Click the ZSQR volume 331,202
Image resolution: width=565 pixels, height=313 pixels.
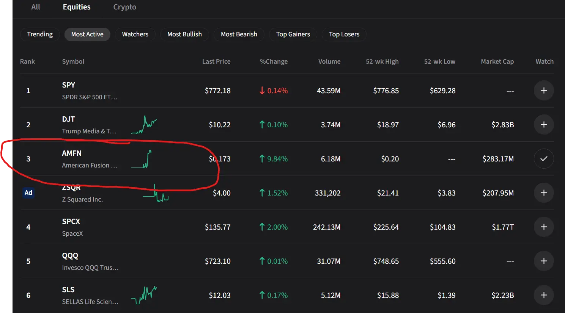pos(328,193)
